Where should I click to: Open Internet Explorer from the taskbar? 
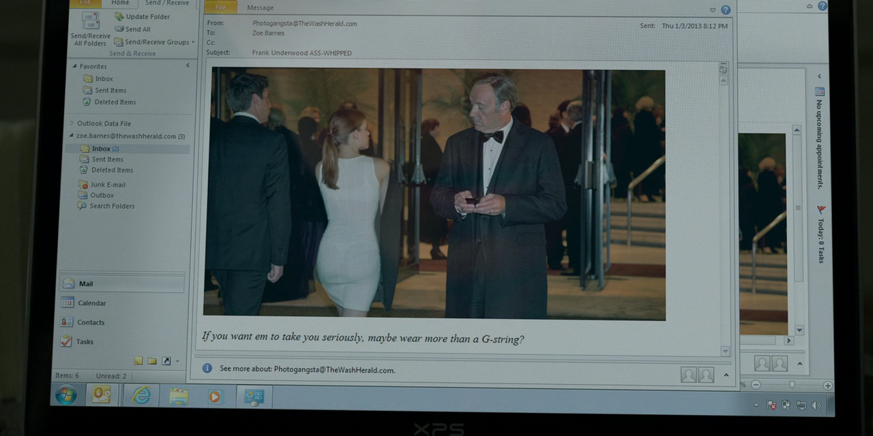tap(141, 395)
